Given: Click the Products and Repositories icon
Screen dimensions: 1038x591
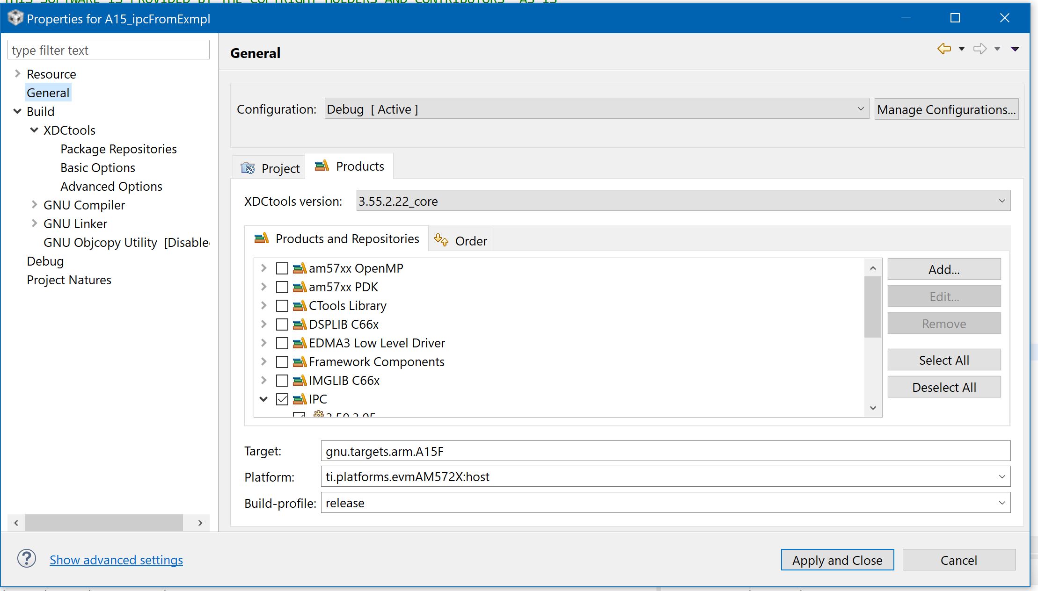Looking at the screenshot, I should tap(262, 238).
